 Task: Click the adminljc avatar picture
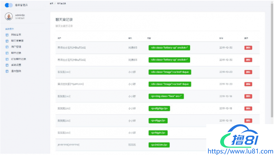click(9, 16)
